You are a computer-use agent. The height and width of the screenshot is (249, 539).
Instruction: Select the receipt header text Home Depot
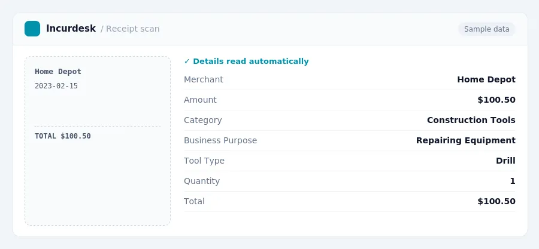58,72
